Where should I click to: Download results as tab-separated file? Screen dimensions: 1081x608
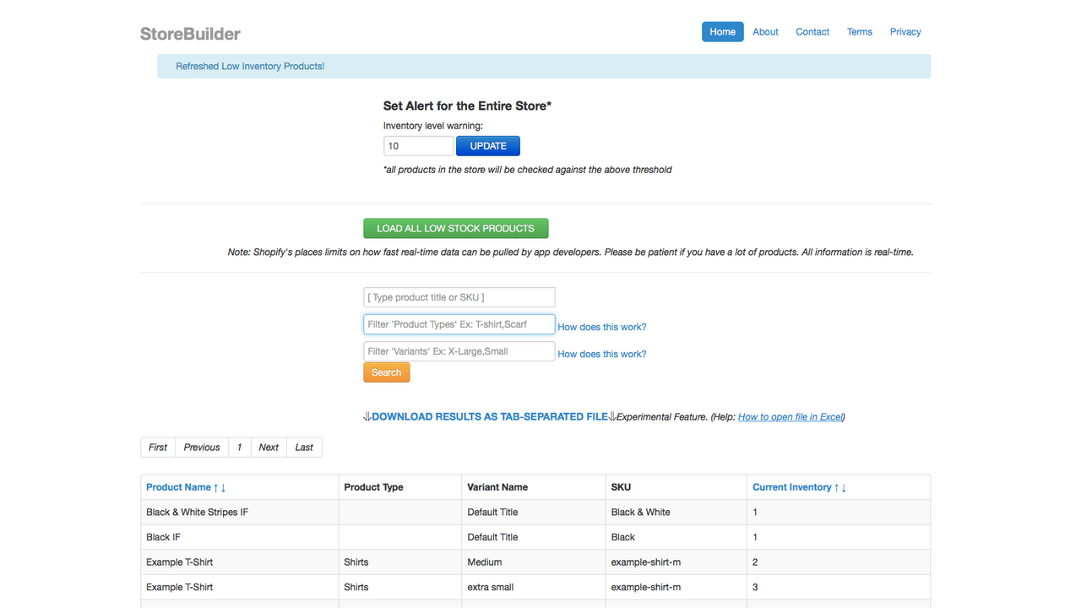490,416
